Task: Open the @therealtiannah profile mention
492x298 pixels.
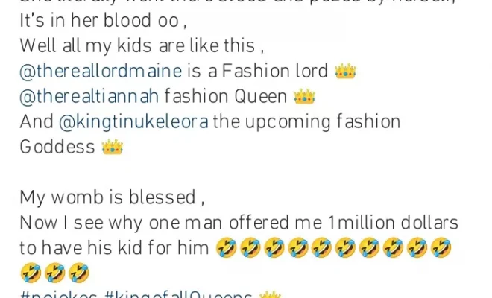Action: (x=89, y=96)
